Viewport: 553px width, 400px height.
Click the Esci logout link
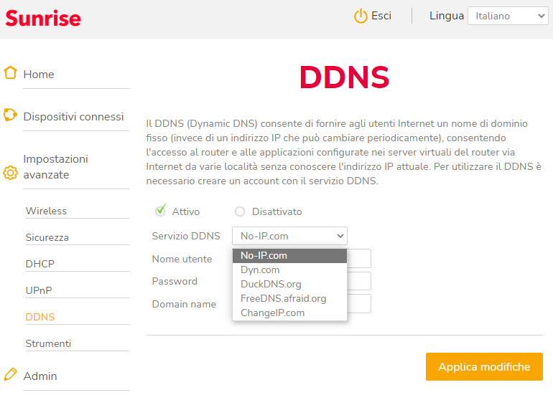(x=381, y=16)
